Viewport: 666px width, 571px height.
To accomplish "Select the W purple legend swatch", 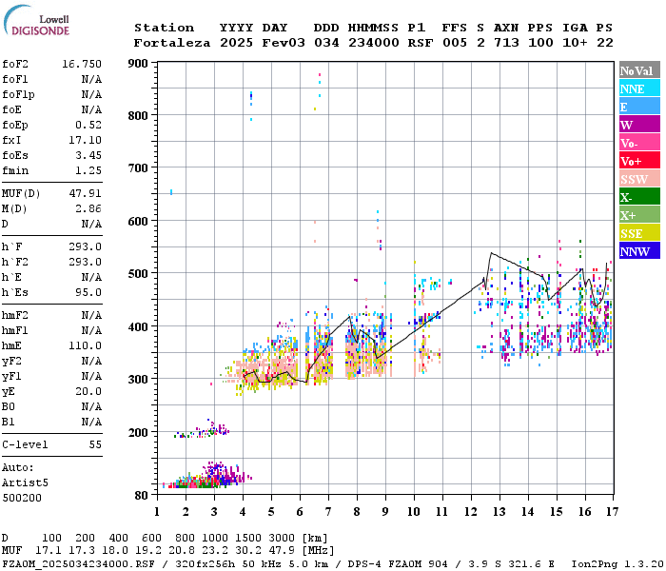I will (x=639, y=125).
